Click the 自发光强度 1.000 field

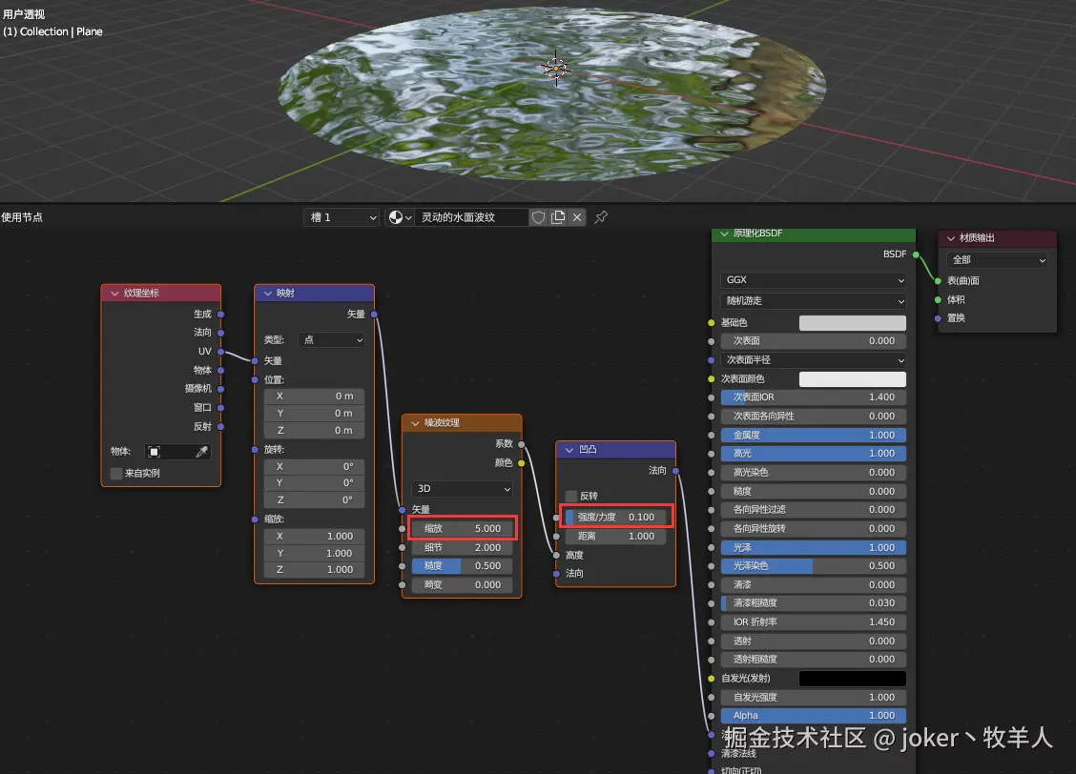[813, 697]
